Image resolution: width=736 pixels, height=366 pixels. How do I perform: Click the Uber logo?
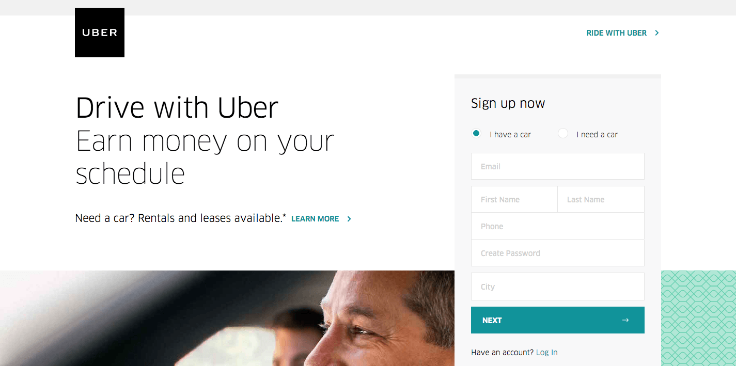point(100,33)
